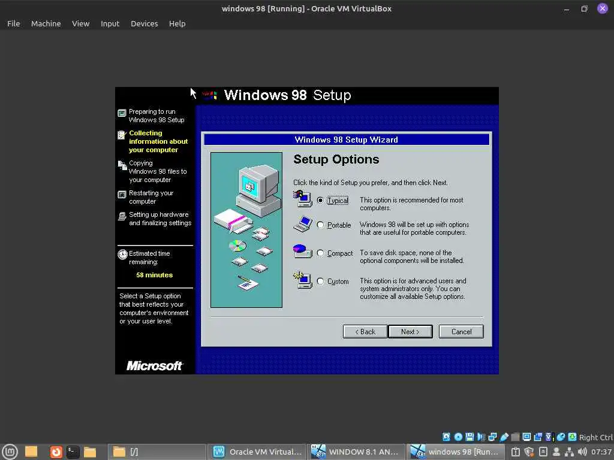The height and width of the screenshot is (460, 614).
Task: Open the Linux Mint start menu
Action: (x=10, y=452)
